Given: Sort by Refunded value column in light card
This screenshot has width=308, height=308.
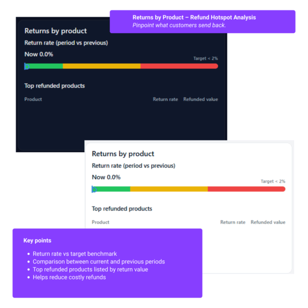Looking at the screenshot, I should point(268,223).
